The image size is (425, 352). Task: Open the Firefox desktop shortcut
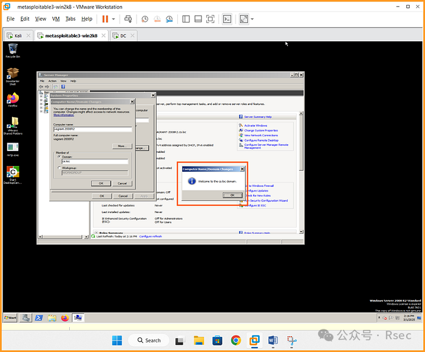[12, 99]
